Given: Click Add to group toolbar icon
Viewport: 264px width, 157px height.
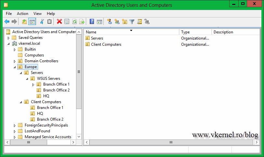Looking at the screenshot, I should (x=147, y=21).
